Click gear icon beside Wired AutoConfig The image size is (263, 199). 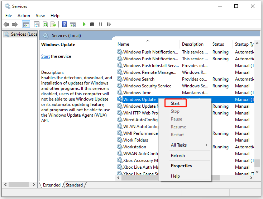point(120,119)
